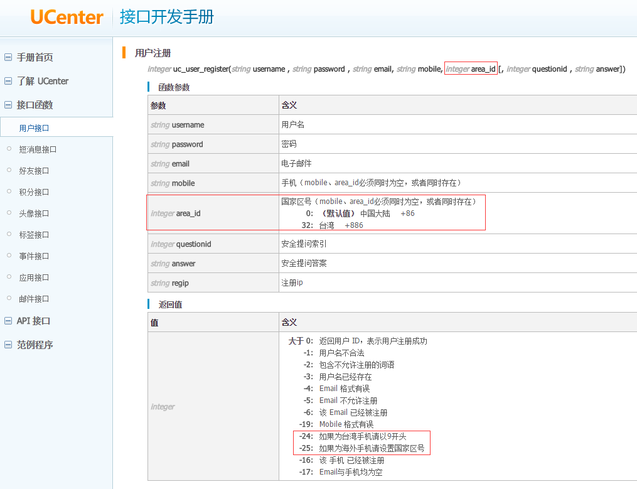This screenshot has width=637, height=489.
Task: Click the API 接口 menu label
Action: coord(33,321)
